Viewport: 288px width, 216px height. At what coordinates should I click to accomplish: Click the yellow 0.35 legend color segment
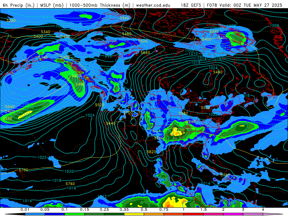[x=134, y=214]
